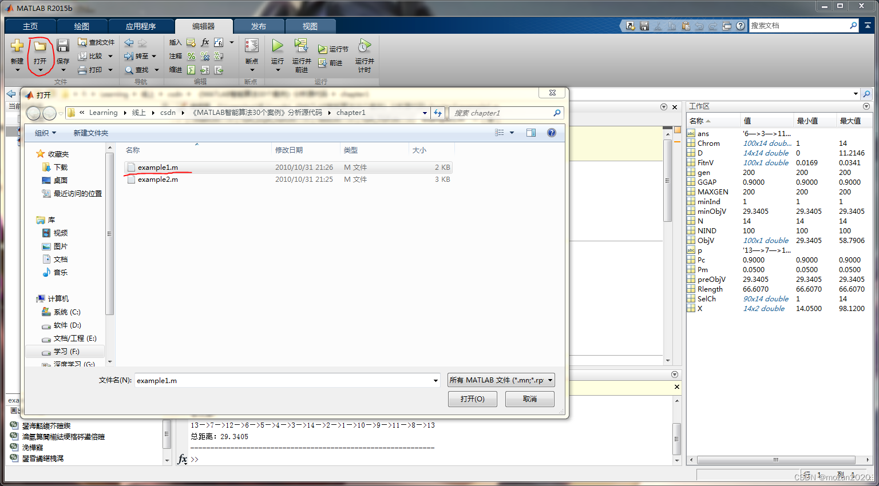
Task: Click the Run and Advance icon
Action: [301, 46]
